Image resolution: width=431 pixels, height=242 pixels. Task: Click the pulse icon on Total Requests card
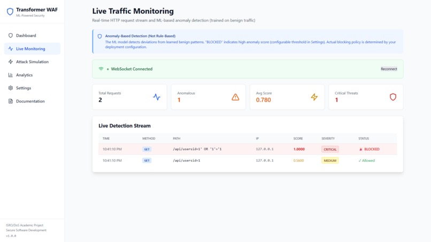coord(157,97)
